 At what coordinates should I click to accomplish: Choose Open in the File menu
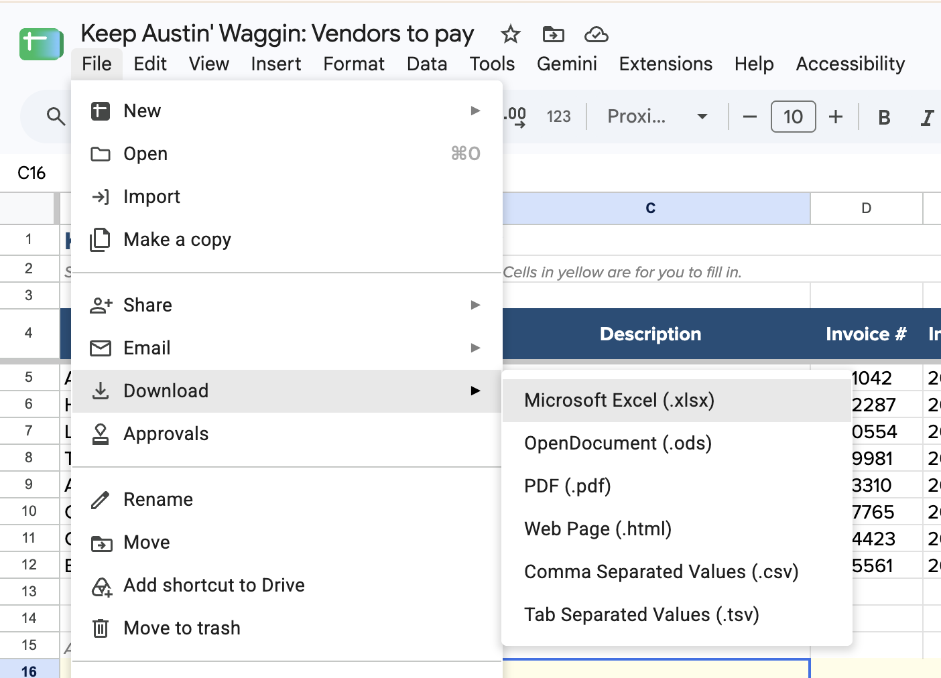tap(287, 154)
